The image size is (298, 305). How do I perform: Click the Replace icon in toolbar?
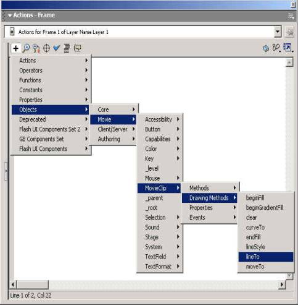pyautogui.click(x=36, y=48)
